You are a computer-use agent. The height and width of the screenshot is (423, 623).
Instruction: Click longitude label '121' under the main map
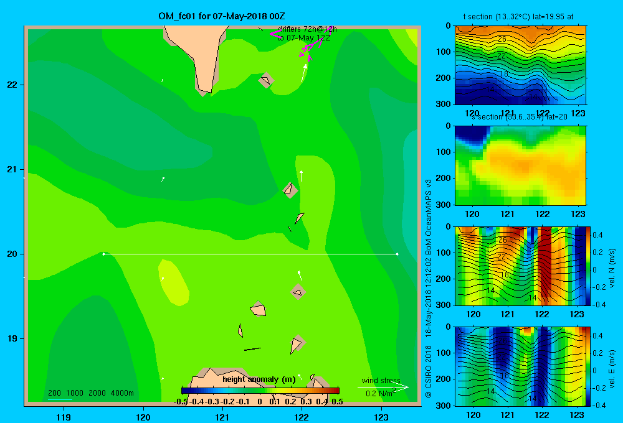[222, 417]
